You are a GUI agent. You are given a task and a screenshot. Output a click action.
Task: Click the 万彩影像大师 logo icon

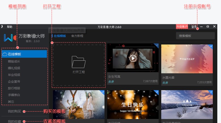[10, 38]
